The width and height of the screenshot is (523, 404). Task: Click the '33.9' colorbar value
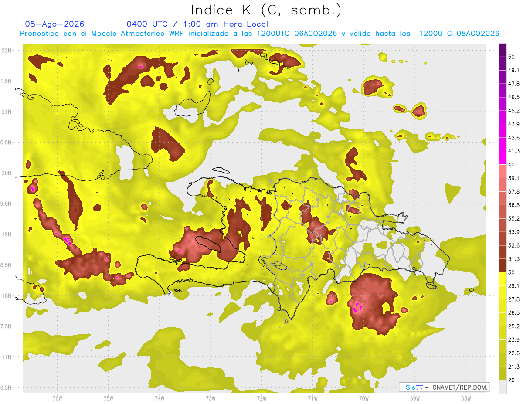click(514, 232)
